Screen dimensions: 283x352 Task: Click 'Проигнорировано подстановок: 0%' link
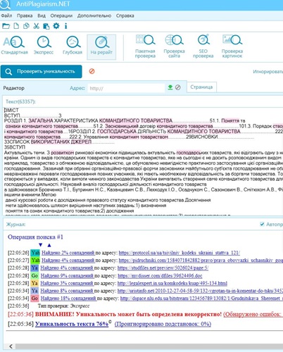(163, 324)
